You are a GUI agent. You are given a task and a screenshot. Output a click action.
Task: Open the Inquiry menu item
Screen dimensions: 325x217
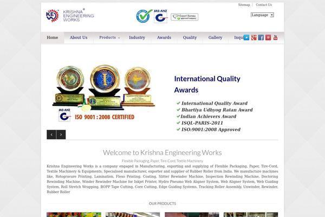pos(238,37)
